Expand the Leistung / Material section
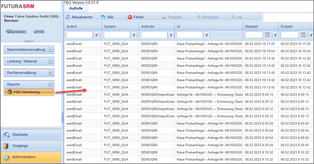The image size is (314, 164). pos(50,61)
